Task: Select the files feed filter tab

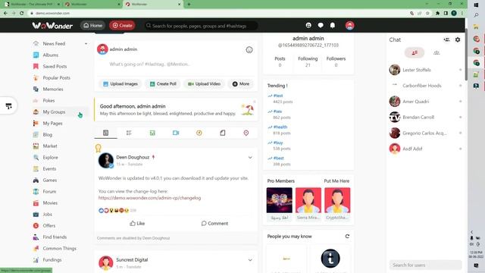Action: pyautogui.click(x=223, y=133)
